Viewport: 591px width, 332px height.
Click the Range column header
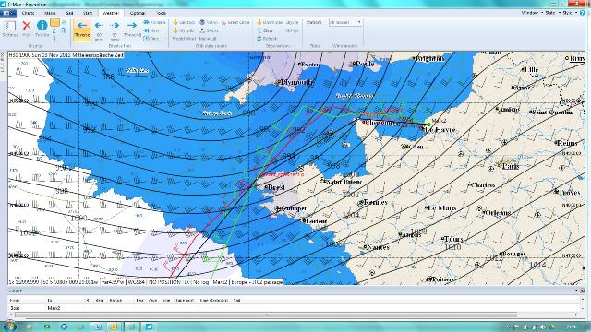pyautogui.click(x=115, y=300)
